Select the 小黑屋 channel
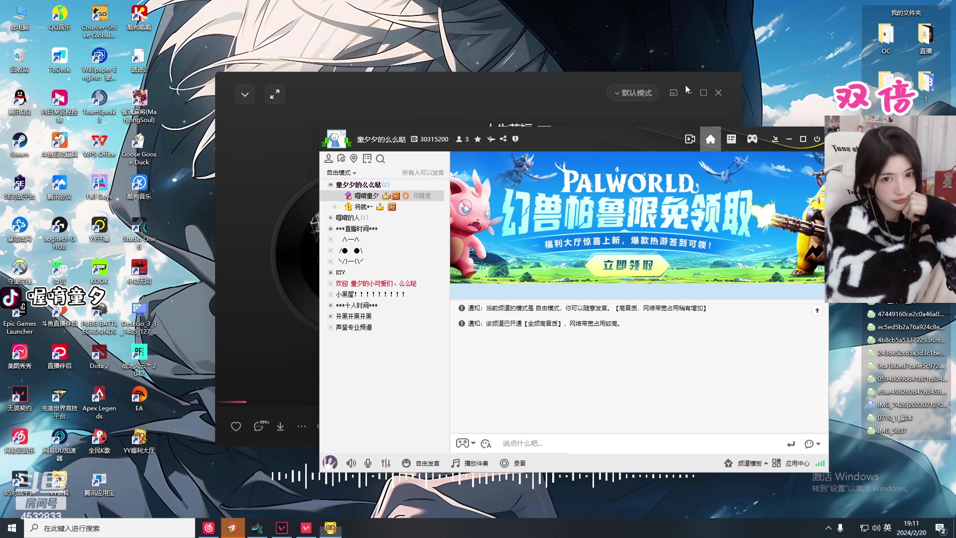Image resolution: width=956 pixels, height=538 pixels. tap(370, 294)
